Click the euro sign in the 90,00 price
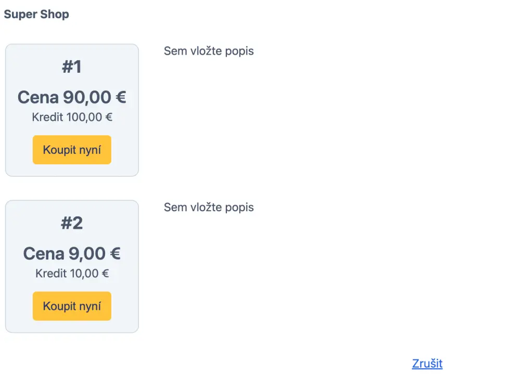Image resolution: width=512 pixels, height=389 pixels. pos(121,97)
